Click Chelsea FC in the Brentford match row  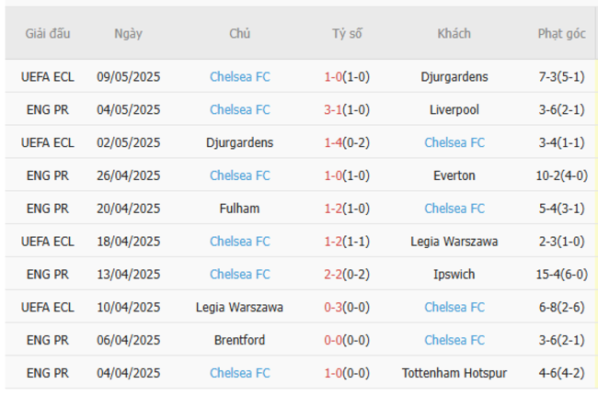coord(454,341)
